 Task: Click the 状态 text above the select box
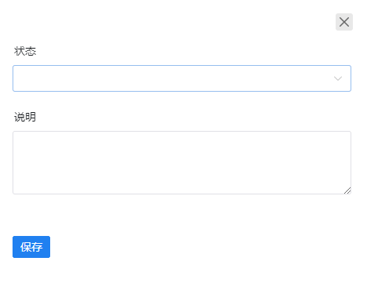25,51
